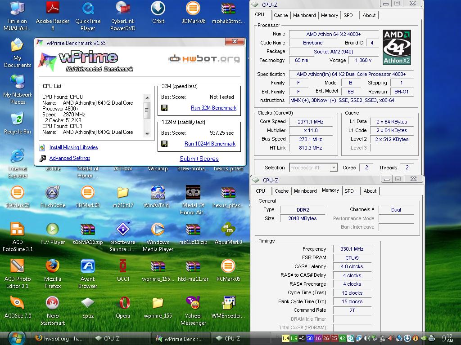Click the save icon in 1024M stability test
The height and width of the screenshot is (345, 461).
coord(164,144)
